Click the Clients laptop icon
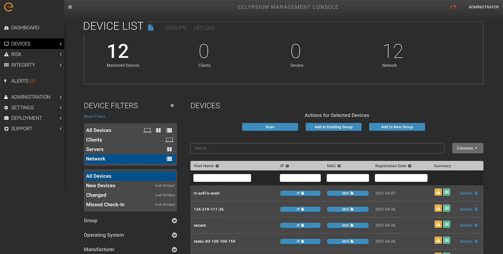This screenshot has width=503, height=254. [x=169, y=140]
